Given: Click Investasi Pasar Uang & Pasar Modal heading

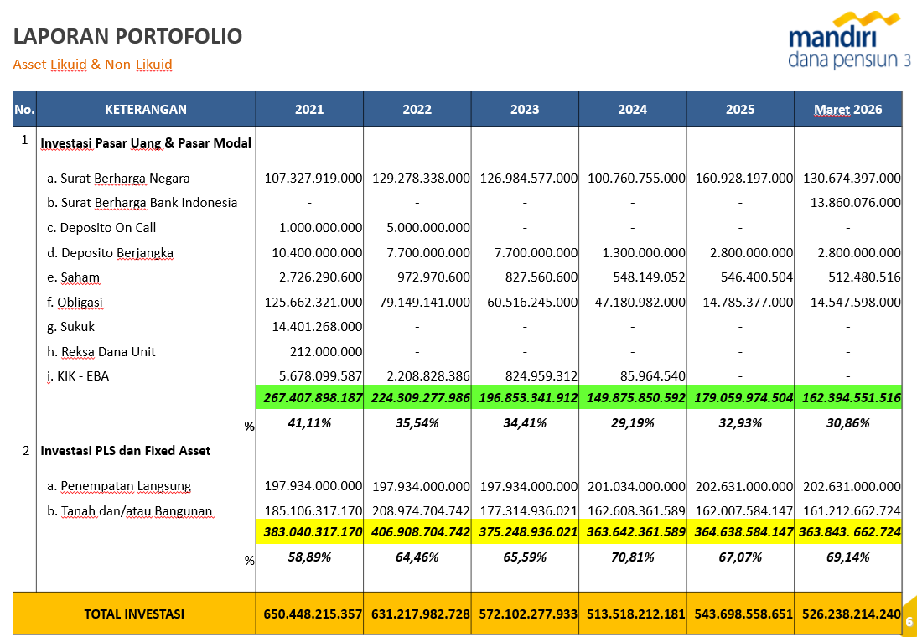Looking at the screenshot, I should click(146, 142).
